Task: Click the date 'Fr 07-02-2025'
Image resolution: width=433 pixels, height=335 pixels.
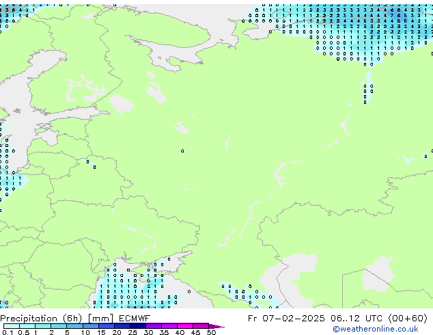Action: 286,319
